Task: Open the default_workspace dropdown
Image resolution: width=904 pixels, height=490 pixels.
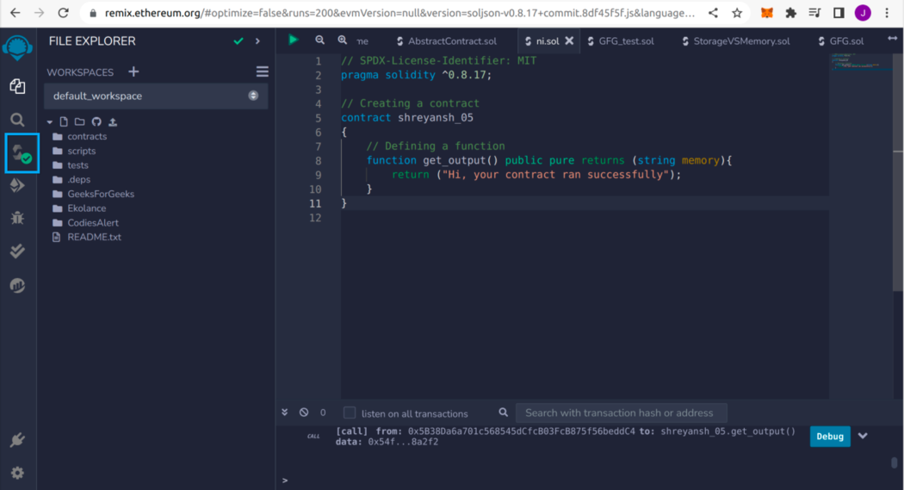Action: tap(156, 96)
